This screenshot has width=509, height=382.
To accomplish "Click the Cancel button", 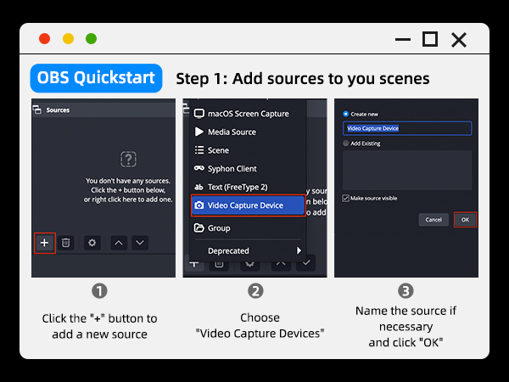I will point(433,220).
